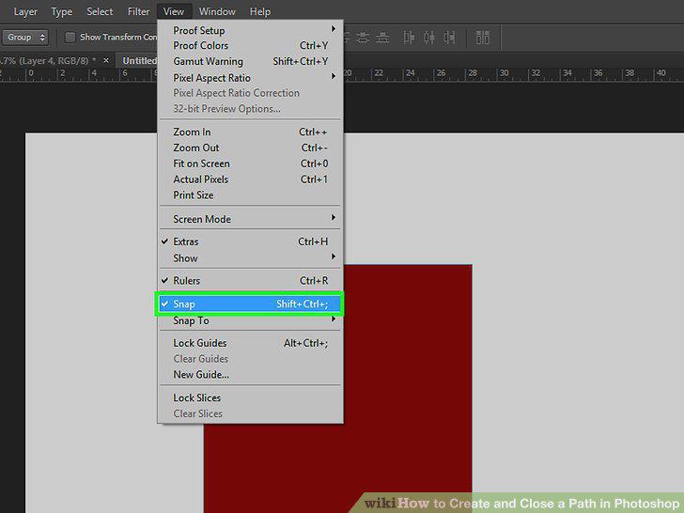Viewport: 684px width, 513px height.
Task: Tick the Show Transform Controls checkbox
Action: (70, 37)
